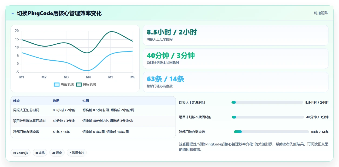Click the 20 y-axis tick label
Image resolution: width=339 pixels, height=167 pixels.
(17, 31)
